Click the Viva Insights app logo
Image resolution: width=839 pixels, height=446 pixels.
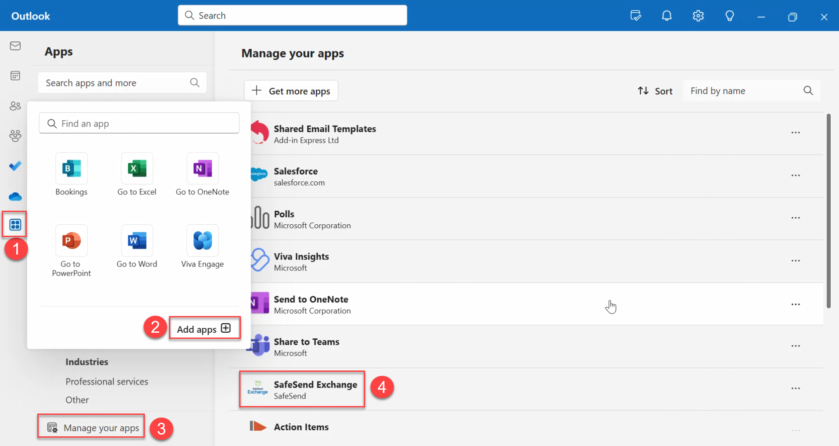click(x=259, y=260)
